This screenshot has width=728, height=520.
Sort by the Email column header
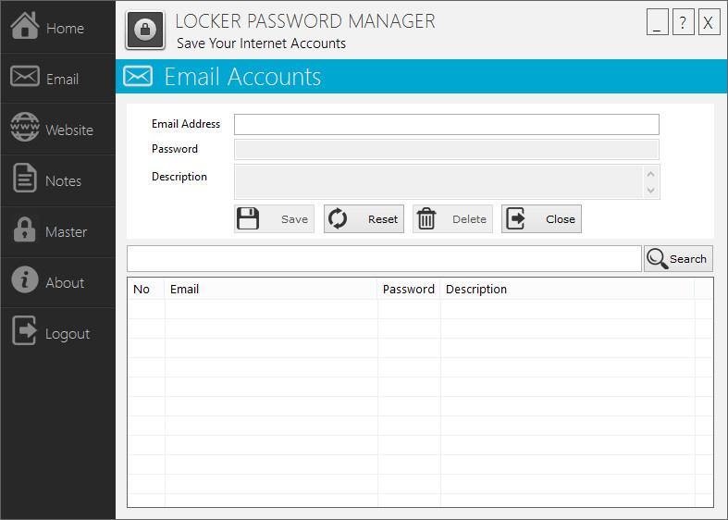click(271, 290)
